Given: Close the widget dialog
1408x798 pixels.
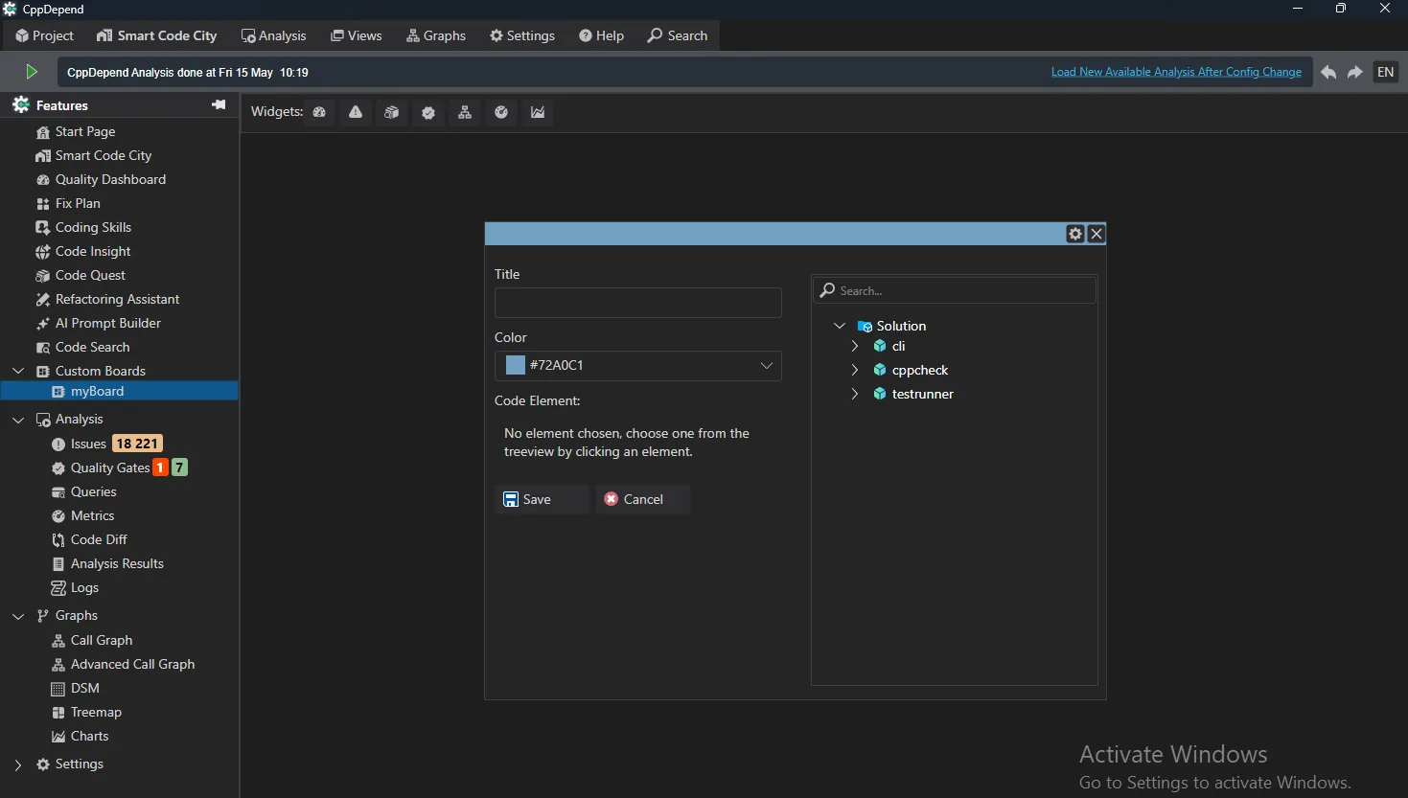Looking at the screenshot, I should 1096,234.
